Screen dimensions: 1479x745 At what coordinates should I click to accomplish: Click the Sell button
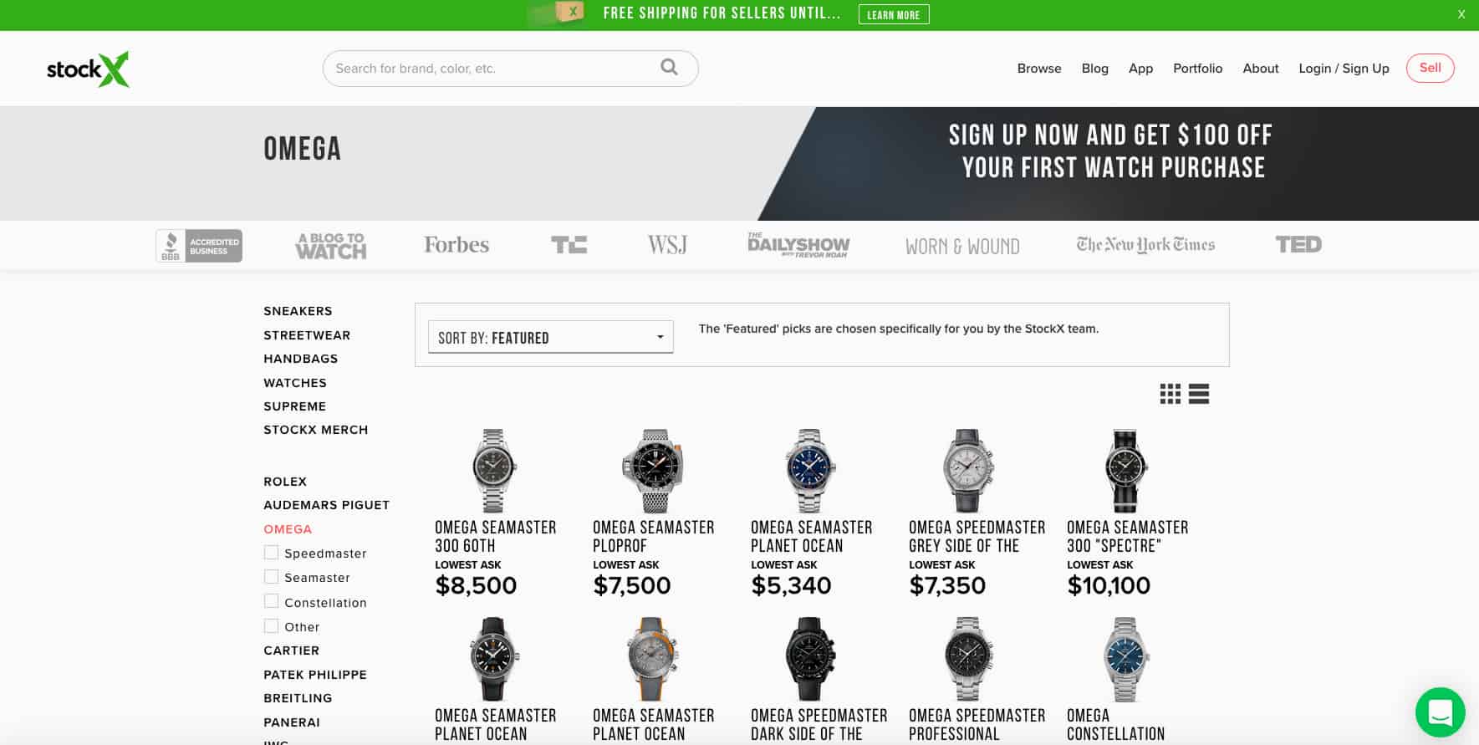(1430, 68)
